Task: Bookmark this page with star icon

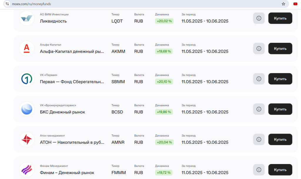Action: click(x=283, y=4)
